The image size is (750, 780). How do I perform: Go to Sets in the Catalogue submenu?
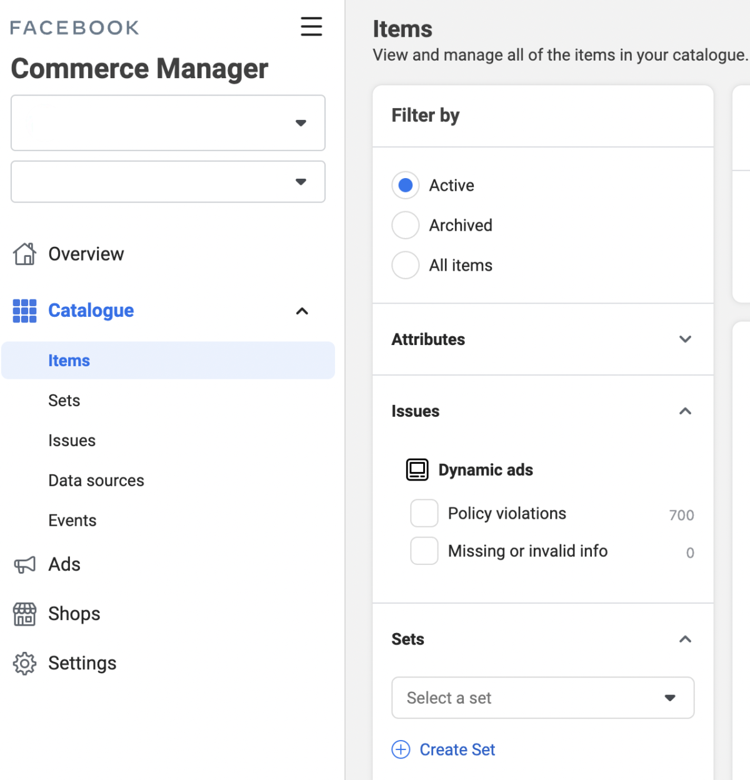[x=64, y=401]
